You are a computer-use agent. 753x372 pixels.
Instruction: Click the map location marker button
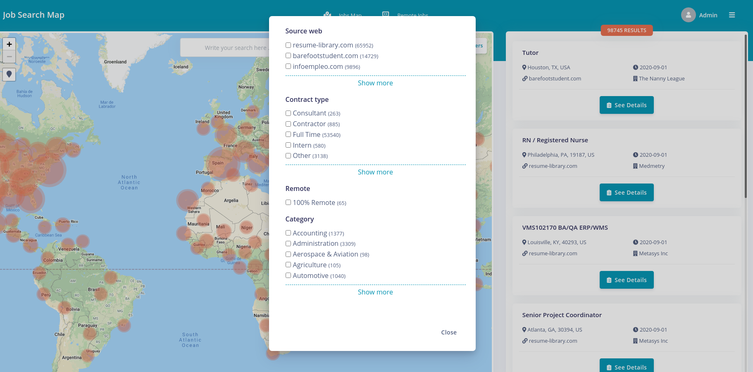pos(9,75)
